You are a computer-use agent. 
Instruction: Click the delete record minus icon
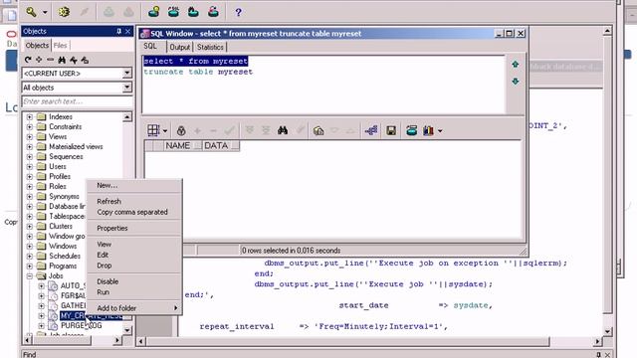[x=213, y=130]
